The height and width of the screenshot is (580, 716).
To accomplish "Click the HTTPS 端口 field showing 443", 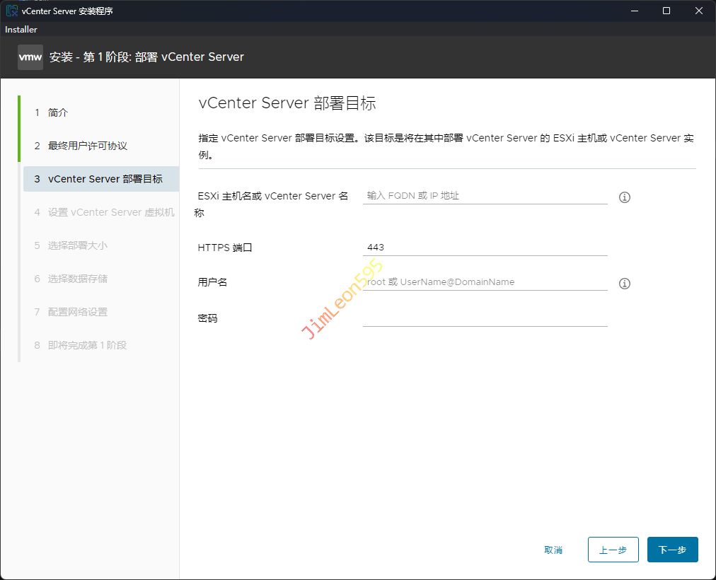I will [x=485, y=248].
